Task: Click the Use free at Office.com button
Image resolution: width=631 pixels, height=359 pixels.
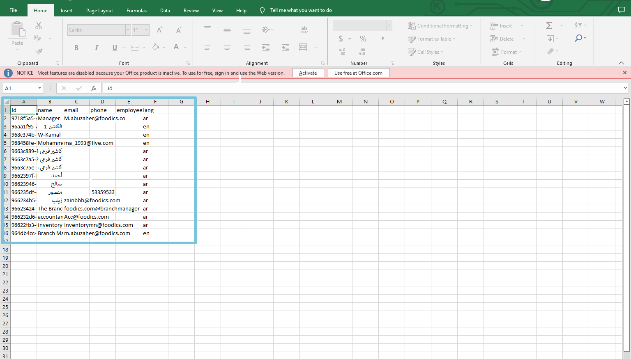Action: click(x=358, y=73)
